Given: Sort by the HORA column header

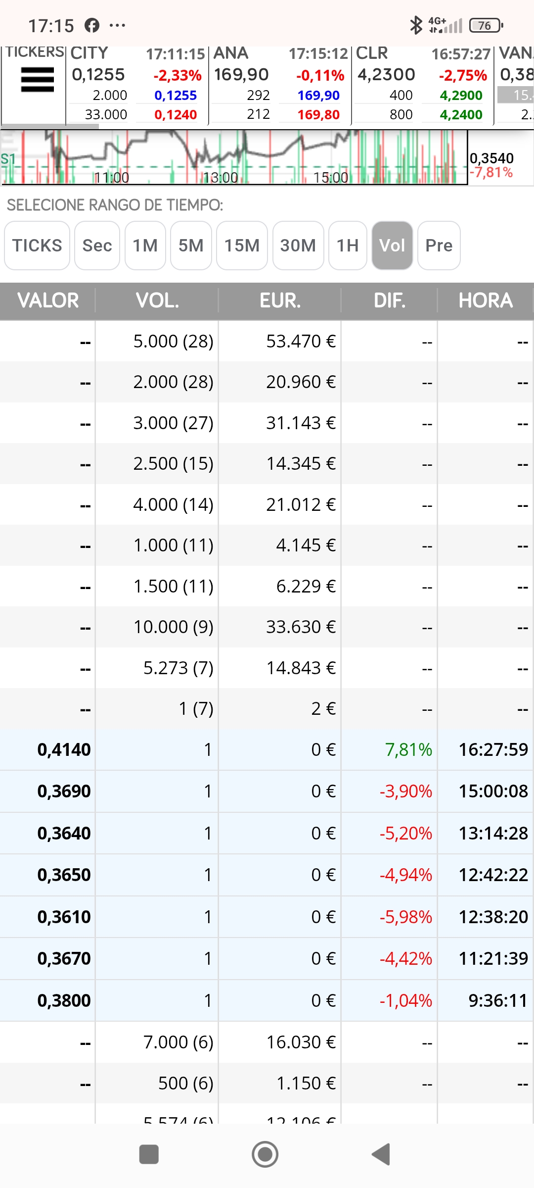Looking at the screenshot, I should [486, 300].
